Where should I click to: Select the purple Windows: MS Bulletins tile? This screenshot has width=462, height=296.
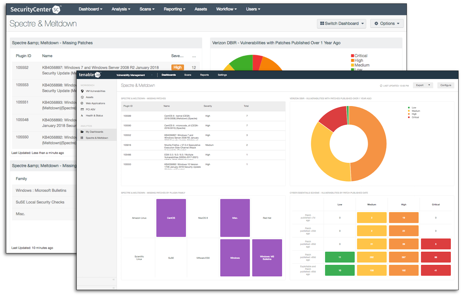(267, 258)
